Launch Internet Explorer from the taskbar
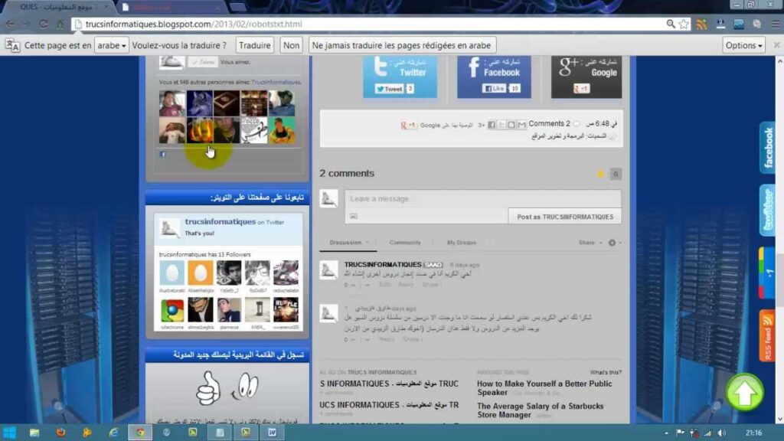Image resolution: width=784 pixels, height=441 pixels. pyautogui.click(x=113, y=433)
